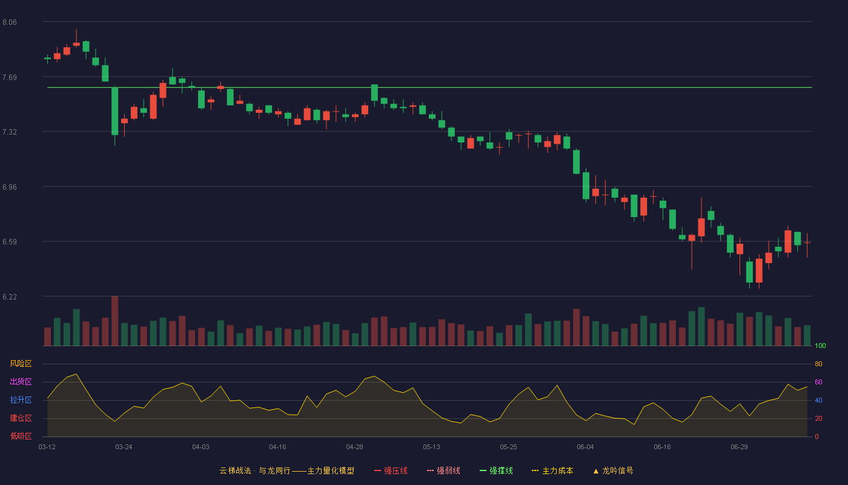Viewport: 848px width, 485px height.
Task: Click the 04-16 date label
Action: point(277,447)
